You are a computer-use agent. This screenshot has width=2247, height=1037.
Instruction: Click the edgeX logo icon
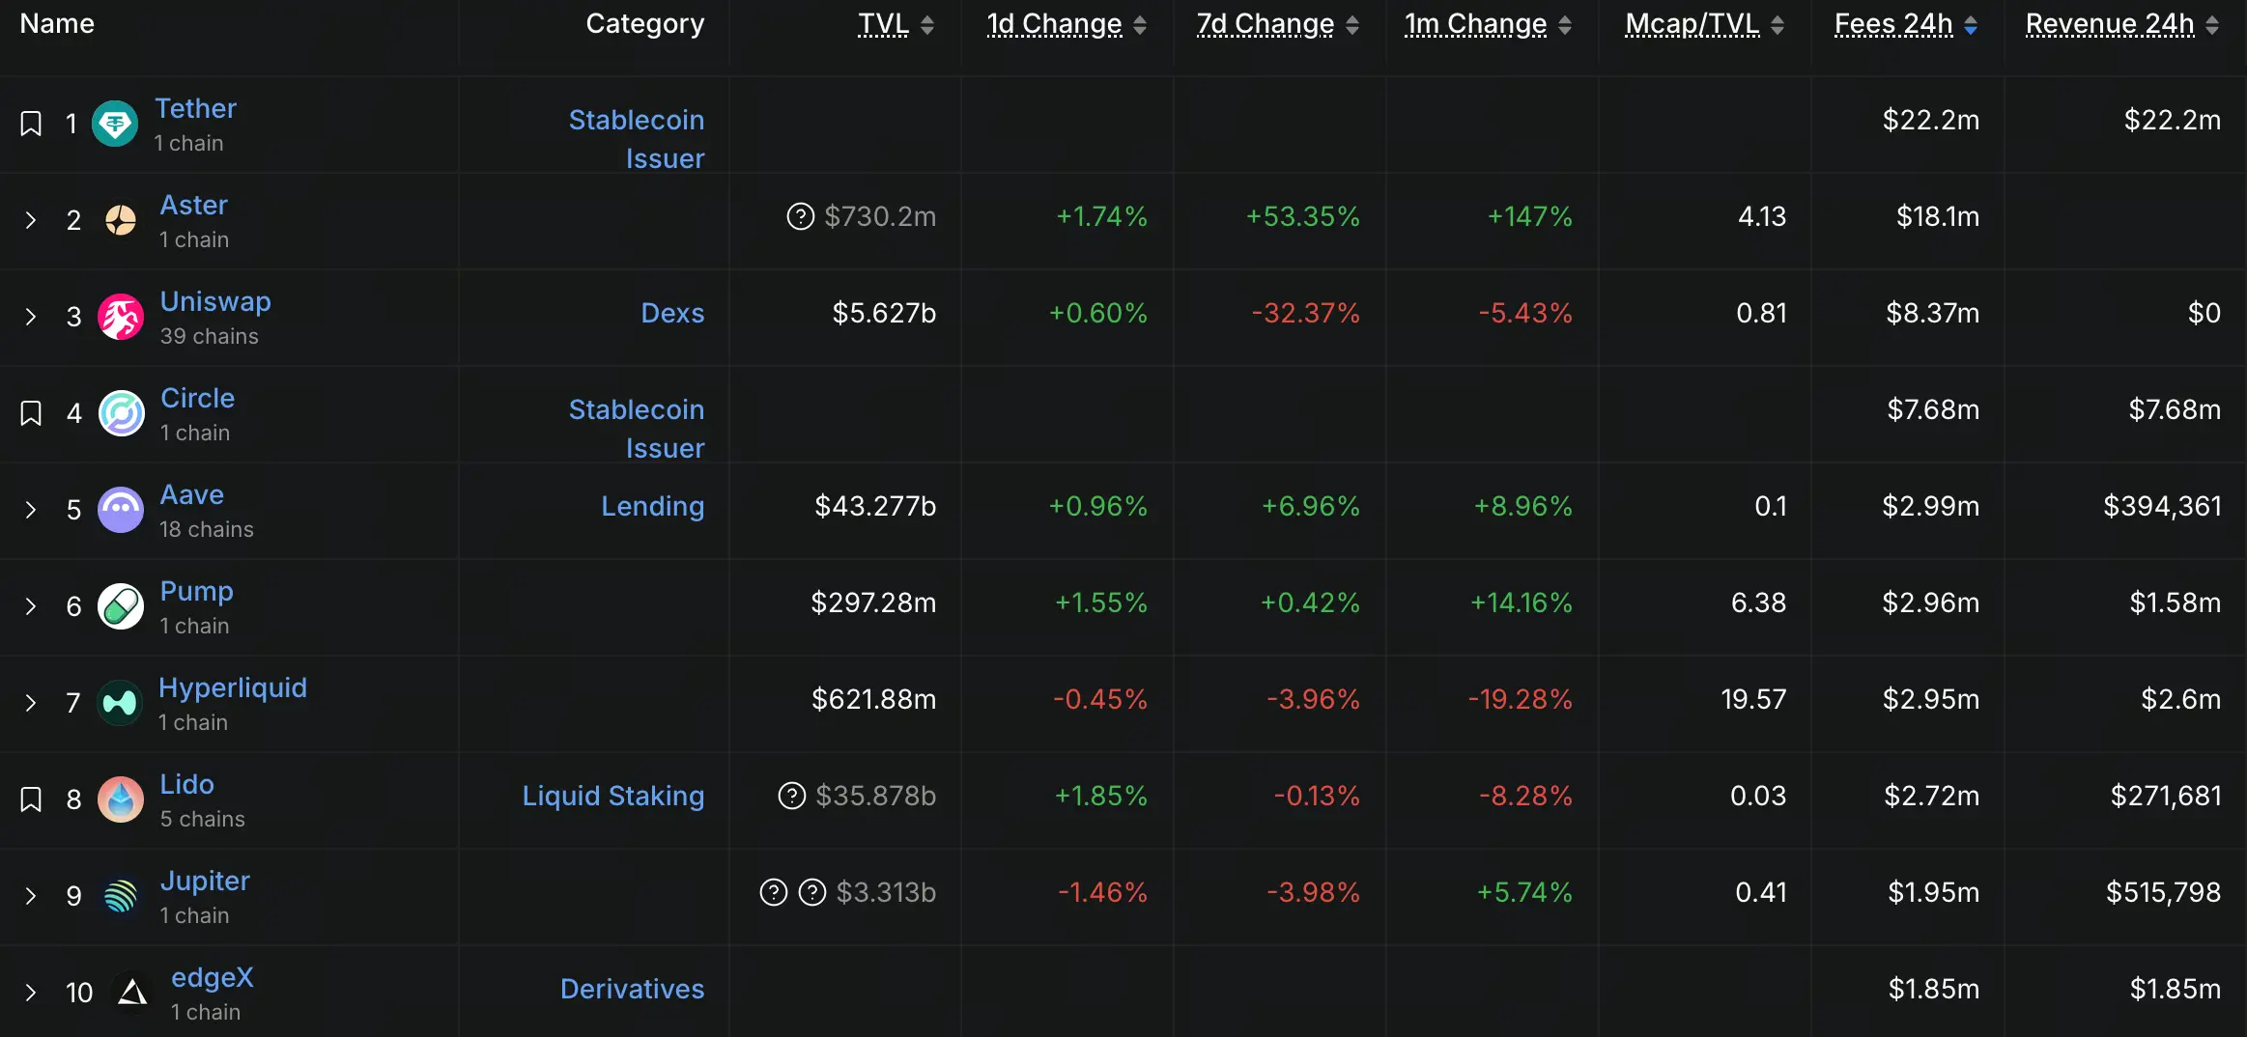tap(132, 993)
